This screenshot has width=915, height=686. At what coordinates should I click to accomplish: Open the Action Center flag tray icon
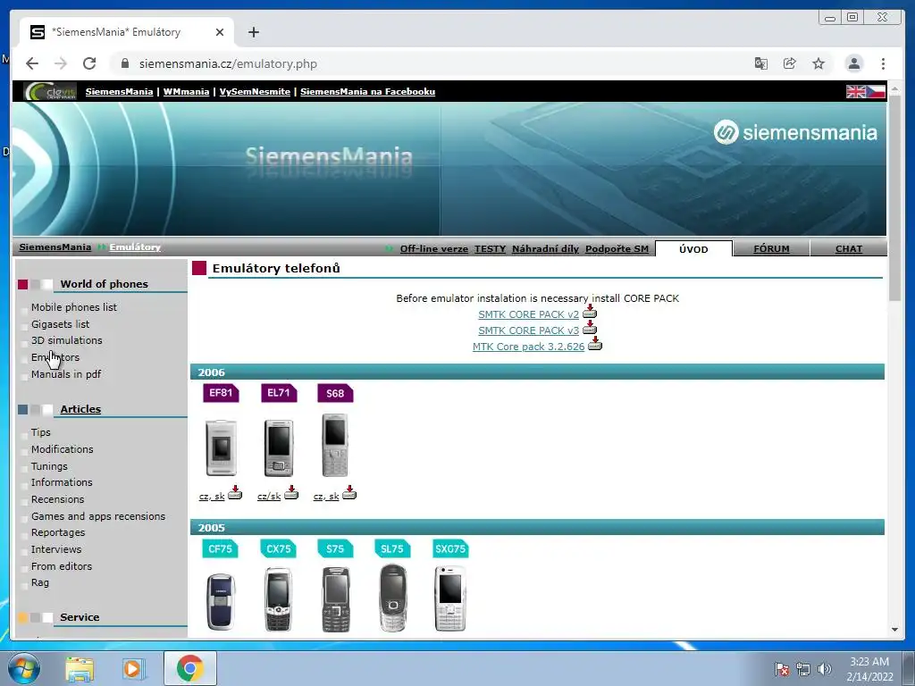click(781, 669)
